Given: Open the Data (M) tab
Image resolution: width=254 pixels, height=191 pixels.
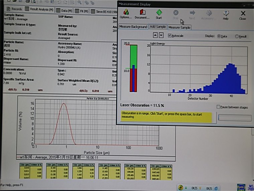Looking at the screenshot, I should coord(64,11).
